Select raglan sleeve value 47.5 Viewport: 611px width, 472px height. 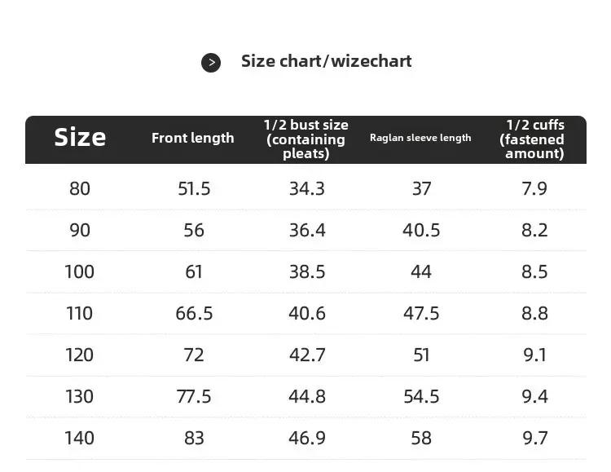point(421,313)
